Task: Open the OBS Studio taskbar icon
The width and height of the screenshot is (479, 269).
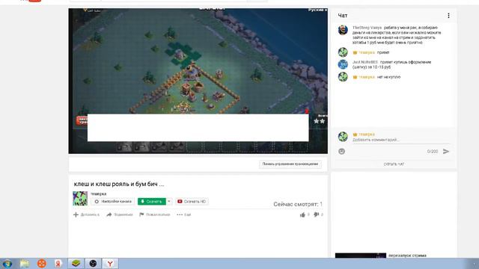Action: (x=93, y=264)
